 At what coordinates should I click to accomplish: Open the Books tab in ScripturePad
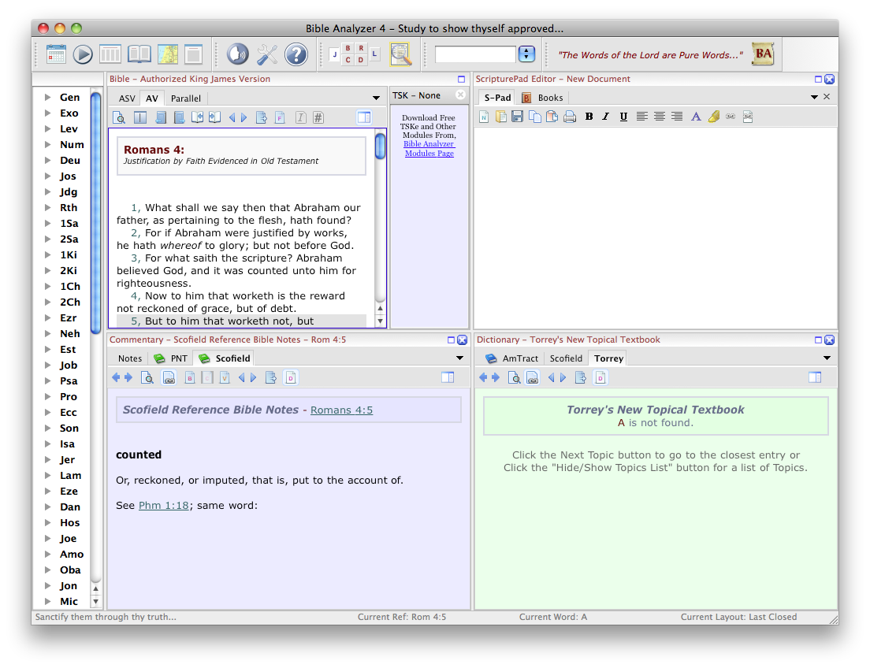[543, 98]
